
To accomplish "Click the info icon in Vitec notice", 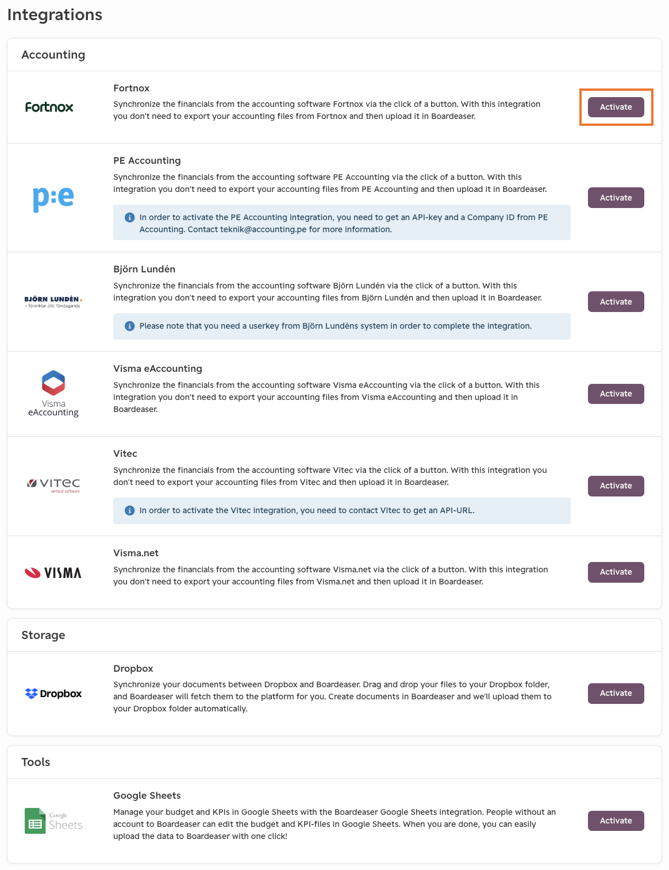I will pyautogui.click(x=130, y=510).
